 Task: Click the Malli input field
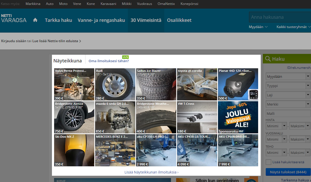[288, 113]
